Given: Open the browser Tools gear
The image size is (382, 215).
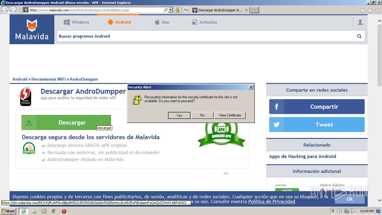Looking at the screenshot, I should click(x=377, y=10).
